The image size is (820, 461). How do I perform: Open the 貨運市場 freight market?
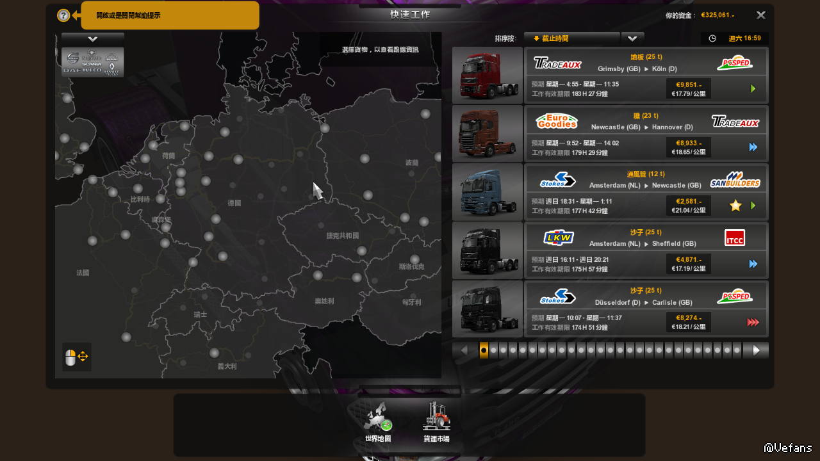coord(436,422)
